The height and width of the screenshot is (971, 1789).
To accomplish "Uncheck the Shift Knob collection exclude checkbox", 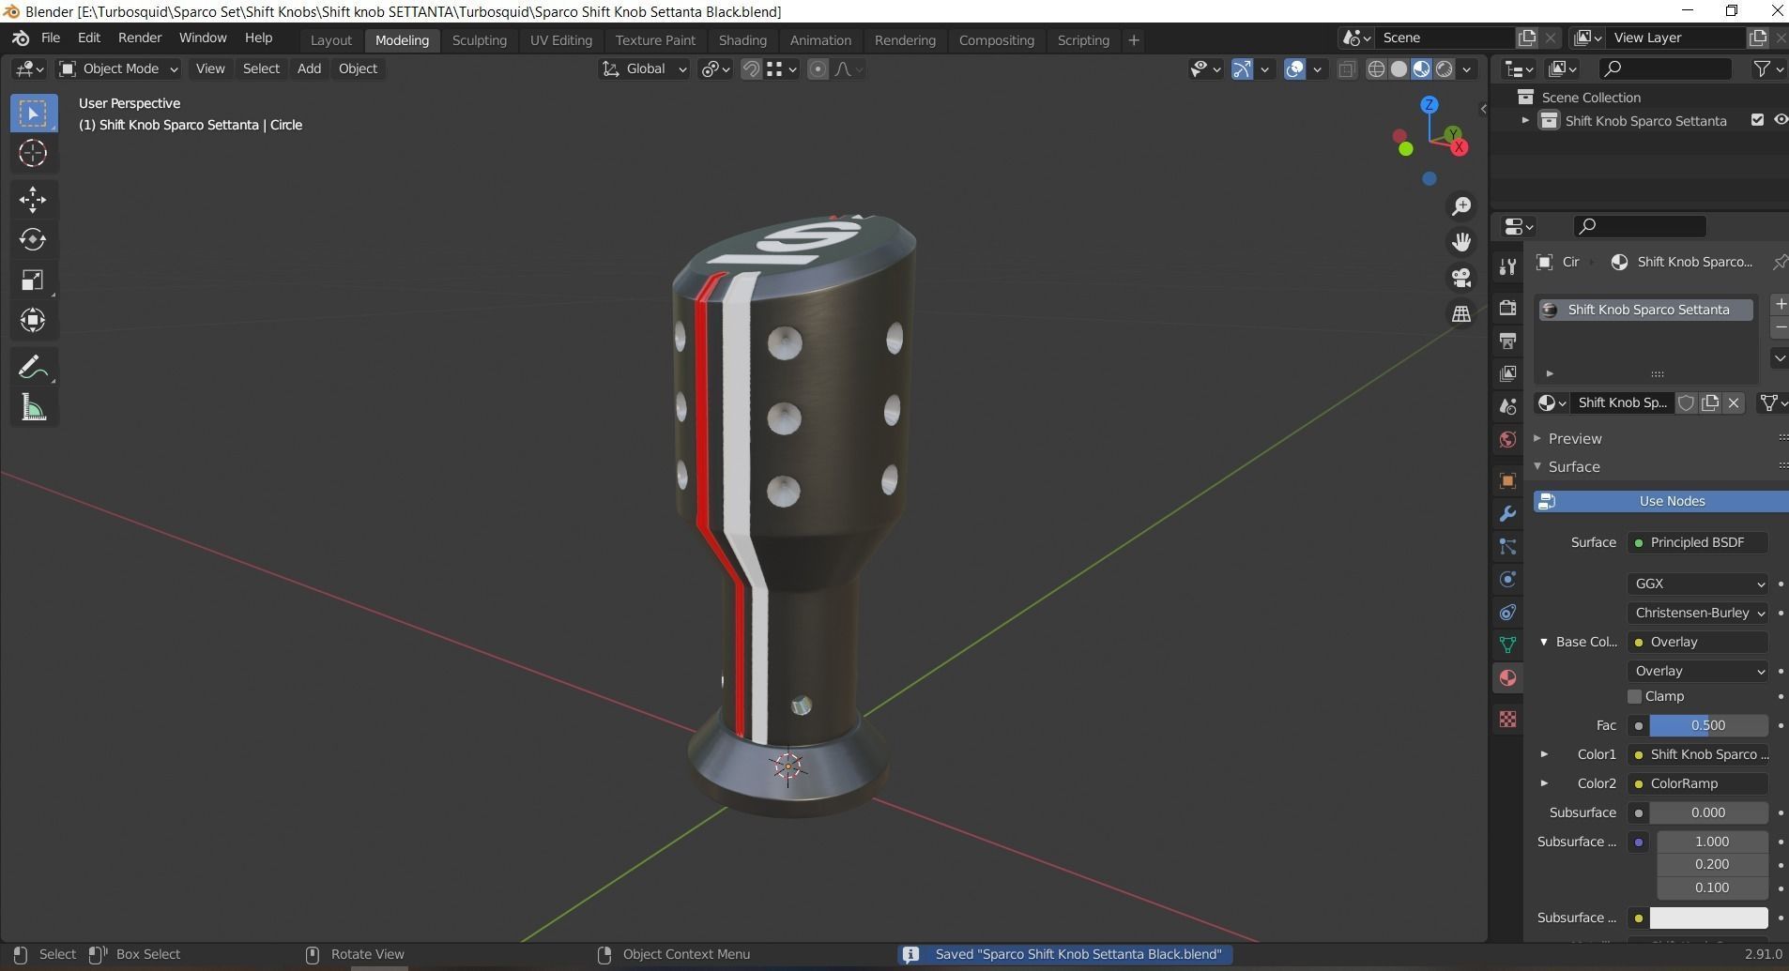I will point(1757,120).
